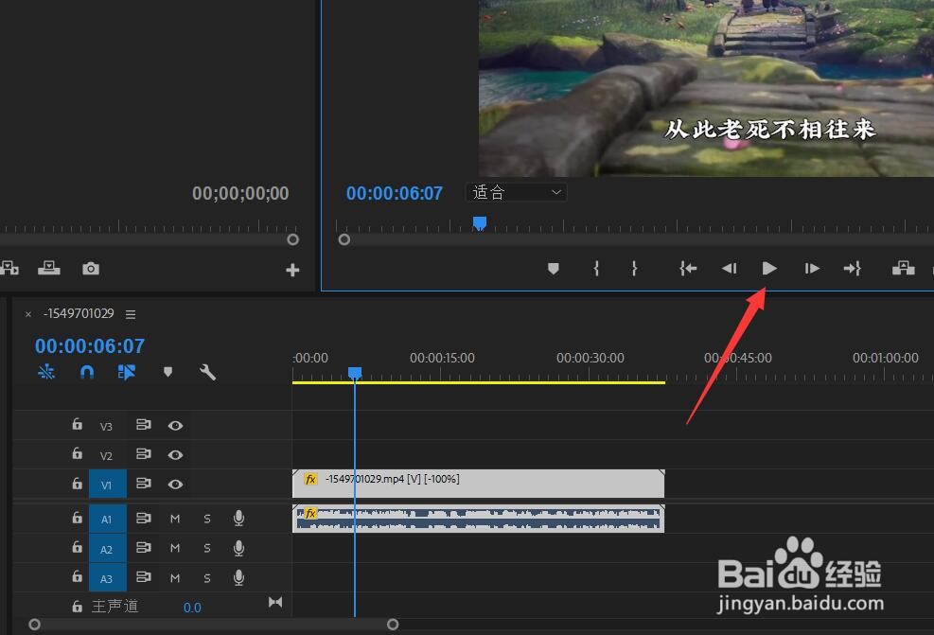Mark Out point in Program monitor
Viewport: 934px width, 635px height.
click(634, 269)
